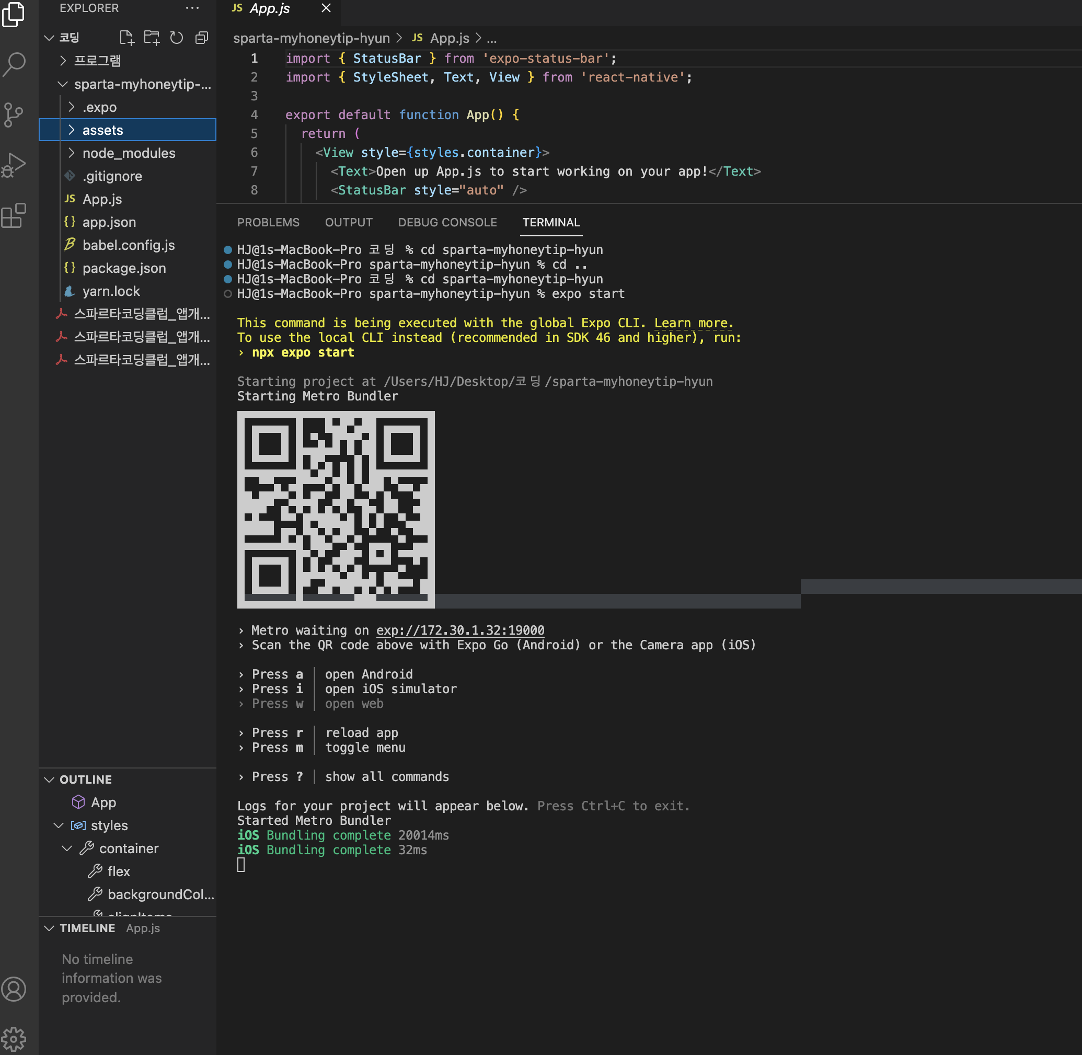Switch to the DEBUG CONSOLE tab
Viewport: 1082px width, 1055px height.
pyautogui.click(x=447, y=222)
